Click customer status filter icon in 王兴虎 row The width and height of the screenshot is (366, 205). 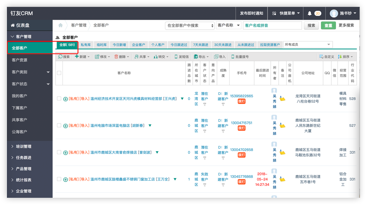[x=204, y=104]
